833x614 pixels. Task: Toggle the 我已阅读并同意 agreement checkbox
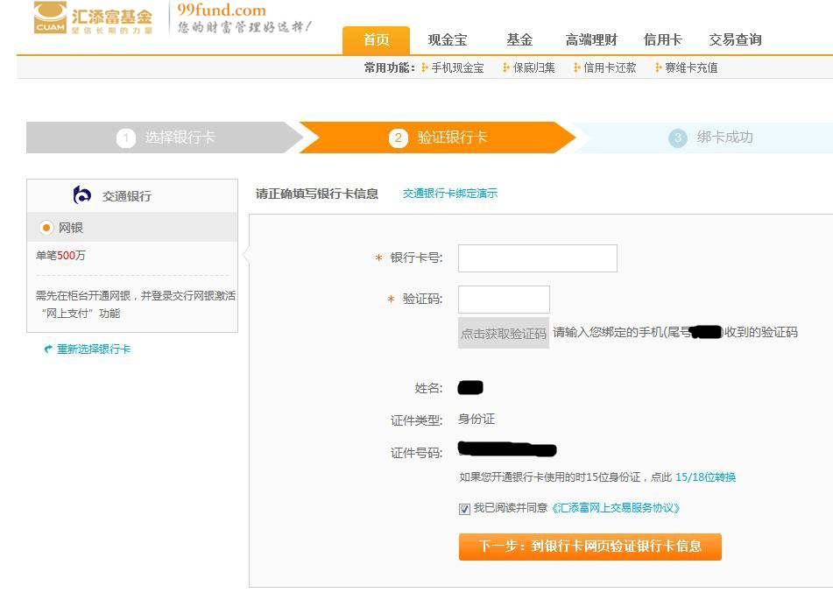coord(464,509)
